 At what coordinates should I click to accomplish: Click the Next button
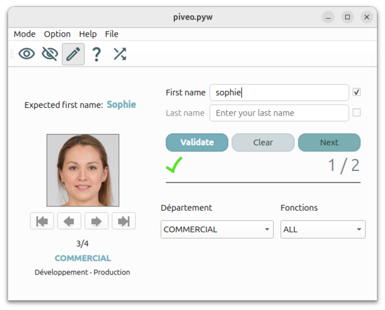(329, 143)
